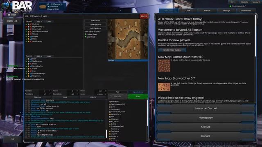Click the Welcome panel scrollbar

255,36
